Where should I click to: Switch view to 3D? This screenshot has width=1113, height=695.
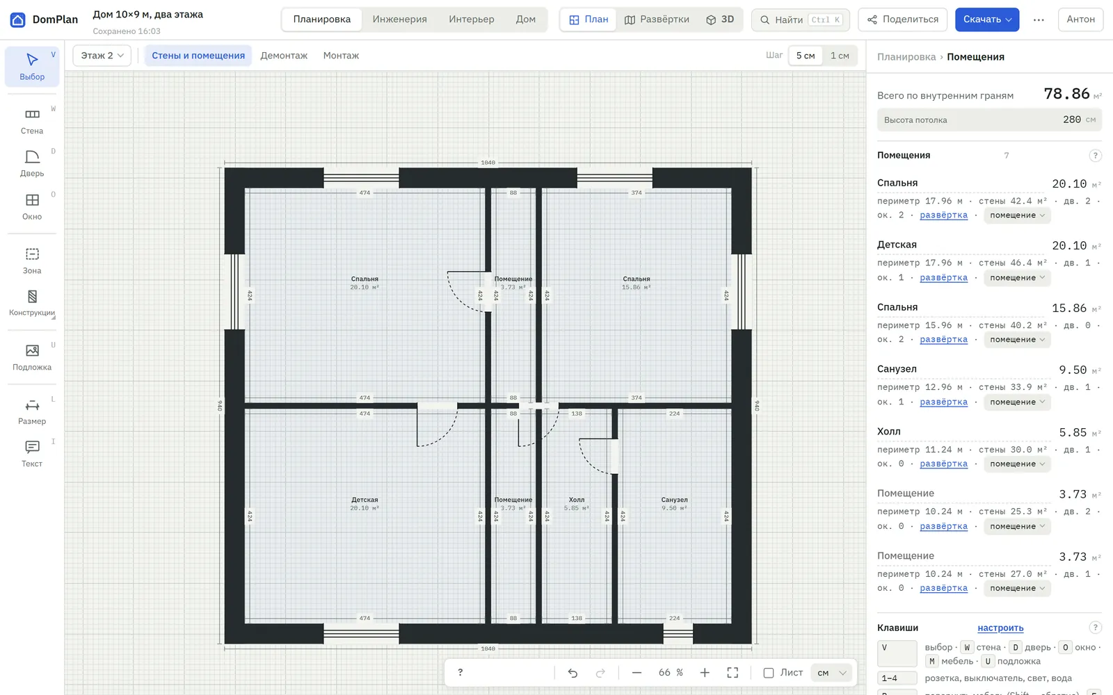720,19
